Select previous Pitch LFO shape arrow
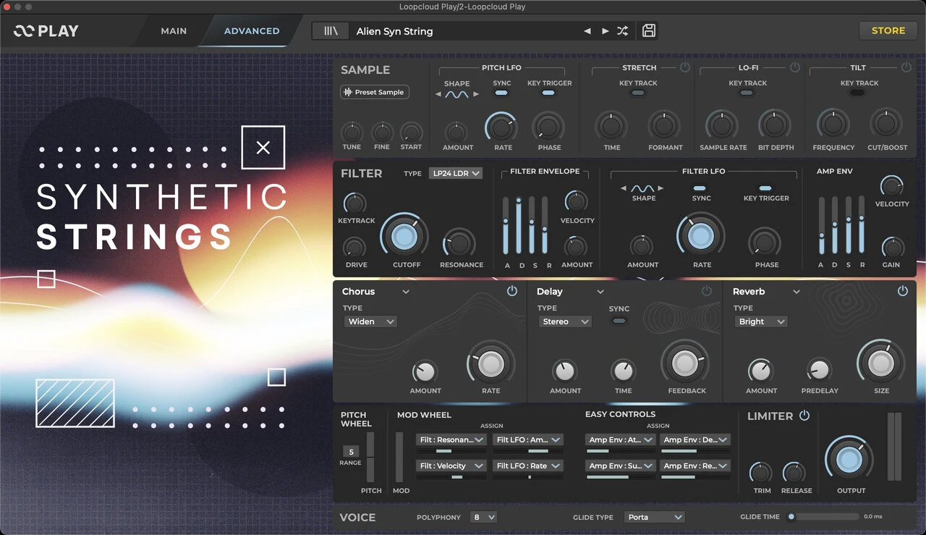926x535 pixels. click(x=438, y=95)
